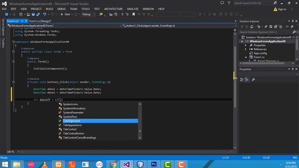Open the FILE menu
The image size is (299, 168).
(4, 9)
